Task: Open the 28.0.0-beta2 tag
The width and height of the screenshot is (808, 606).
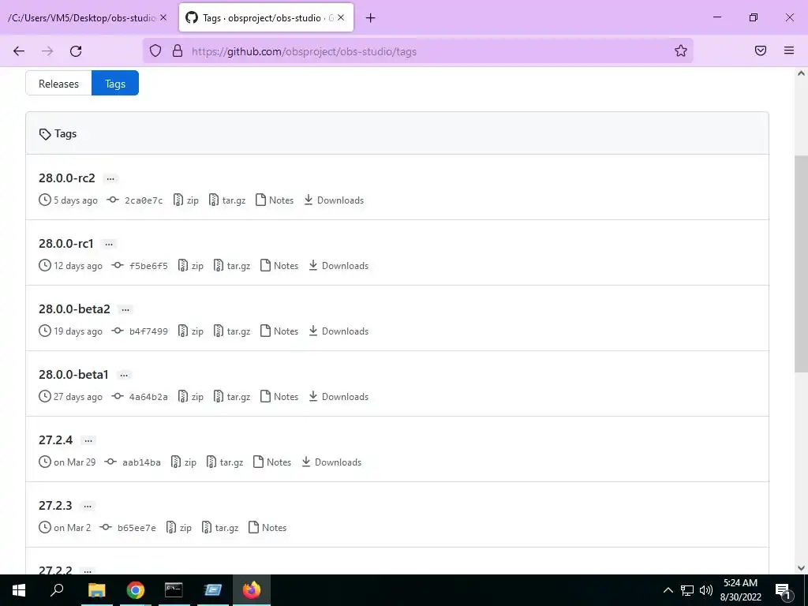Action: (74, 309)
